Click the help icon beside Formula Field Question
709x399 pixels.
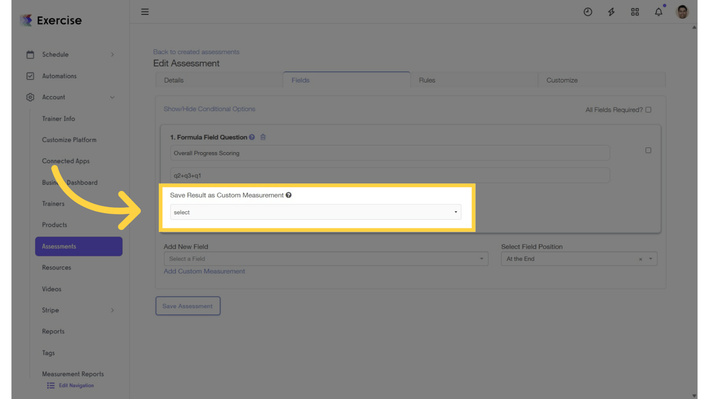click(x=252, y=137)
